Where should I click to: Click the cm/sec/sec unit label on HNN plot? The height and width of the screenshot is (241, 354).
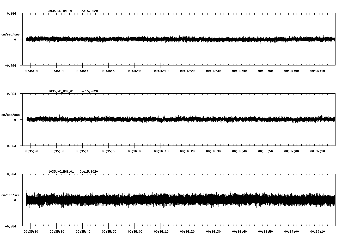pyautogui.click(x=11, y=115)
